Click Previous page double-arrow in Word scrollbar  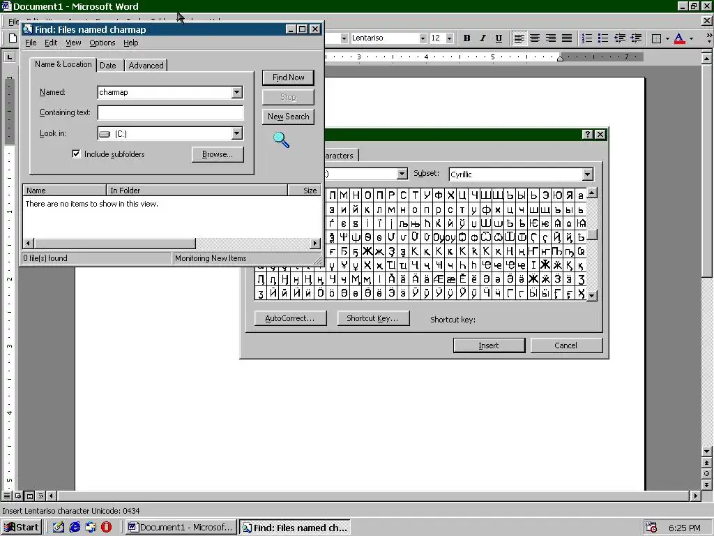[706, 463]
